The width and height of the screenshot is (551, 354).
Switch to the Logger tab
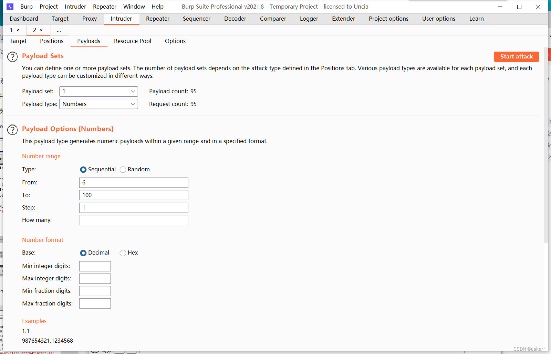tap(309, 19)
